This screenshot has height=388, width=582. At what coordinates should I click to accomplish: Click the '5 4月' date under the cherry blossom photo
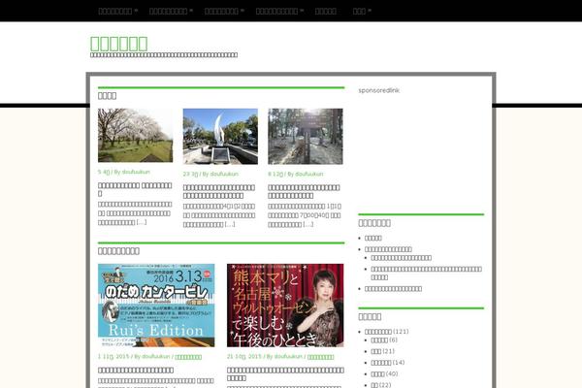104,172
